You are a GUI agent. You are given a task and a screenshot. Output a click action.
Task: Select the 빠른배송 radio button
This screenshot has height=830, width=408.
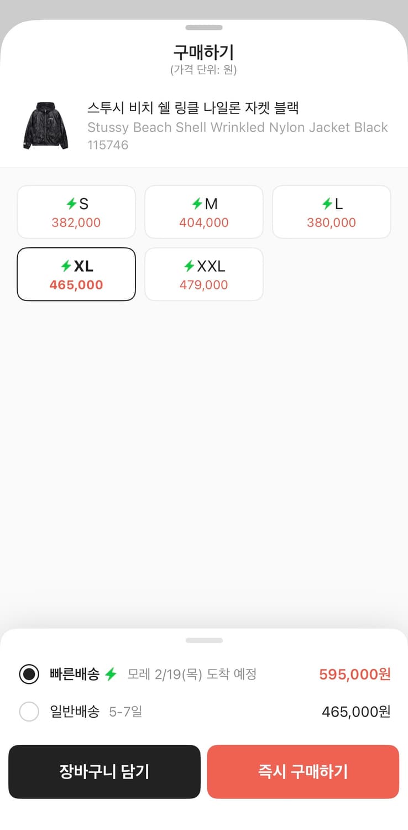tap(29, 675)
